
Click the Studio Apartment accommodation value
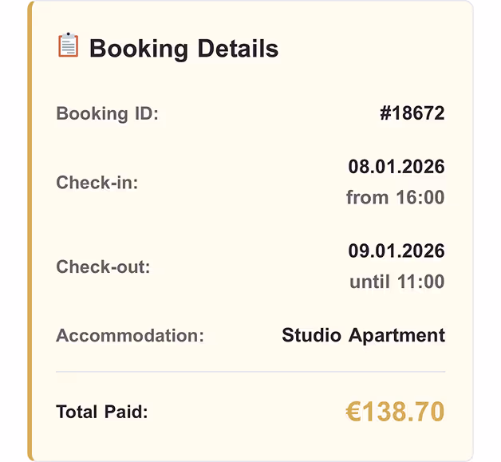click(363, 335)
